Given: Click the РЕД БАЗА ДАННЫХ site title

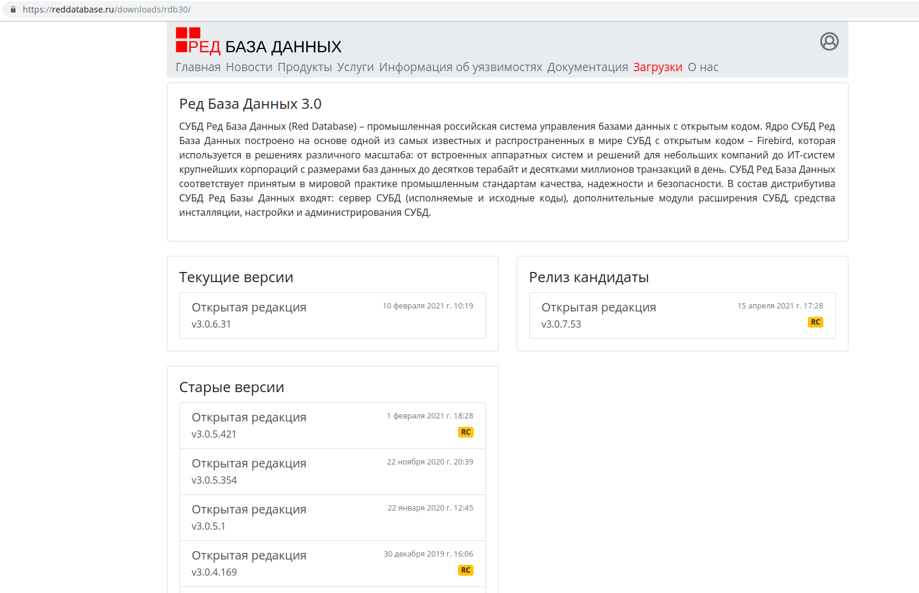Looking at the screenshot, I should coord(265,47).
